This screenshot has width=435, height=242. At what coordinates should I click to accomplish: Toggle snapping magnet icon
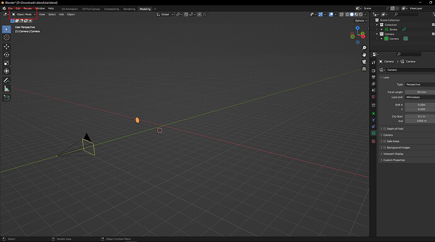click(x=186, y=14)
